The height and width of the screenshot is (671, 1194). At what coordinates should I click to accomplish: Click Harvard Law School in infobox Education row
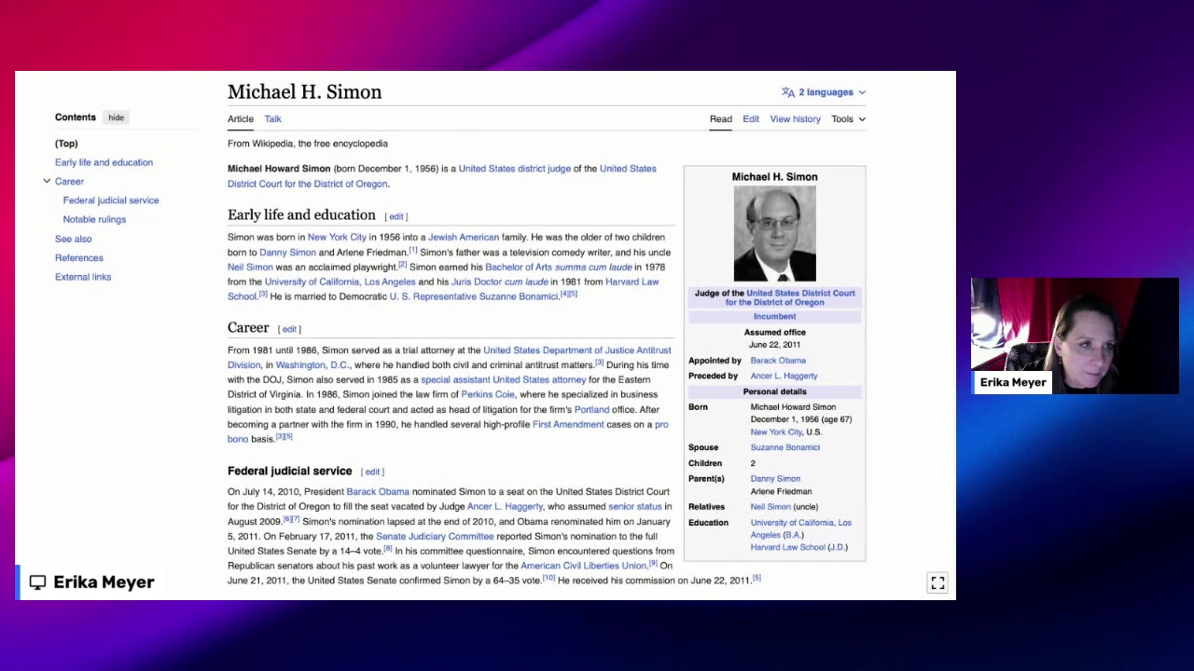point(788,547)
